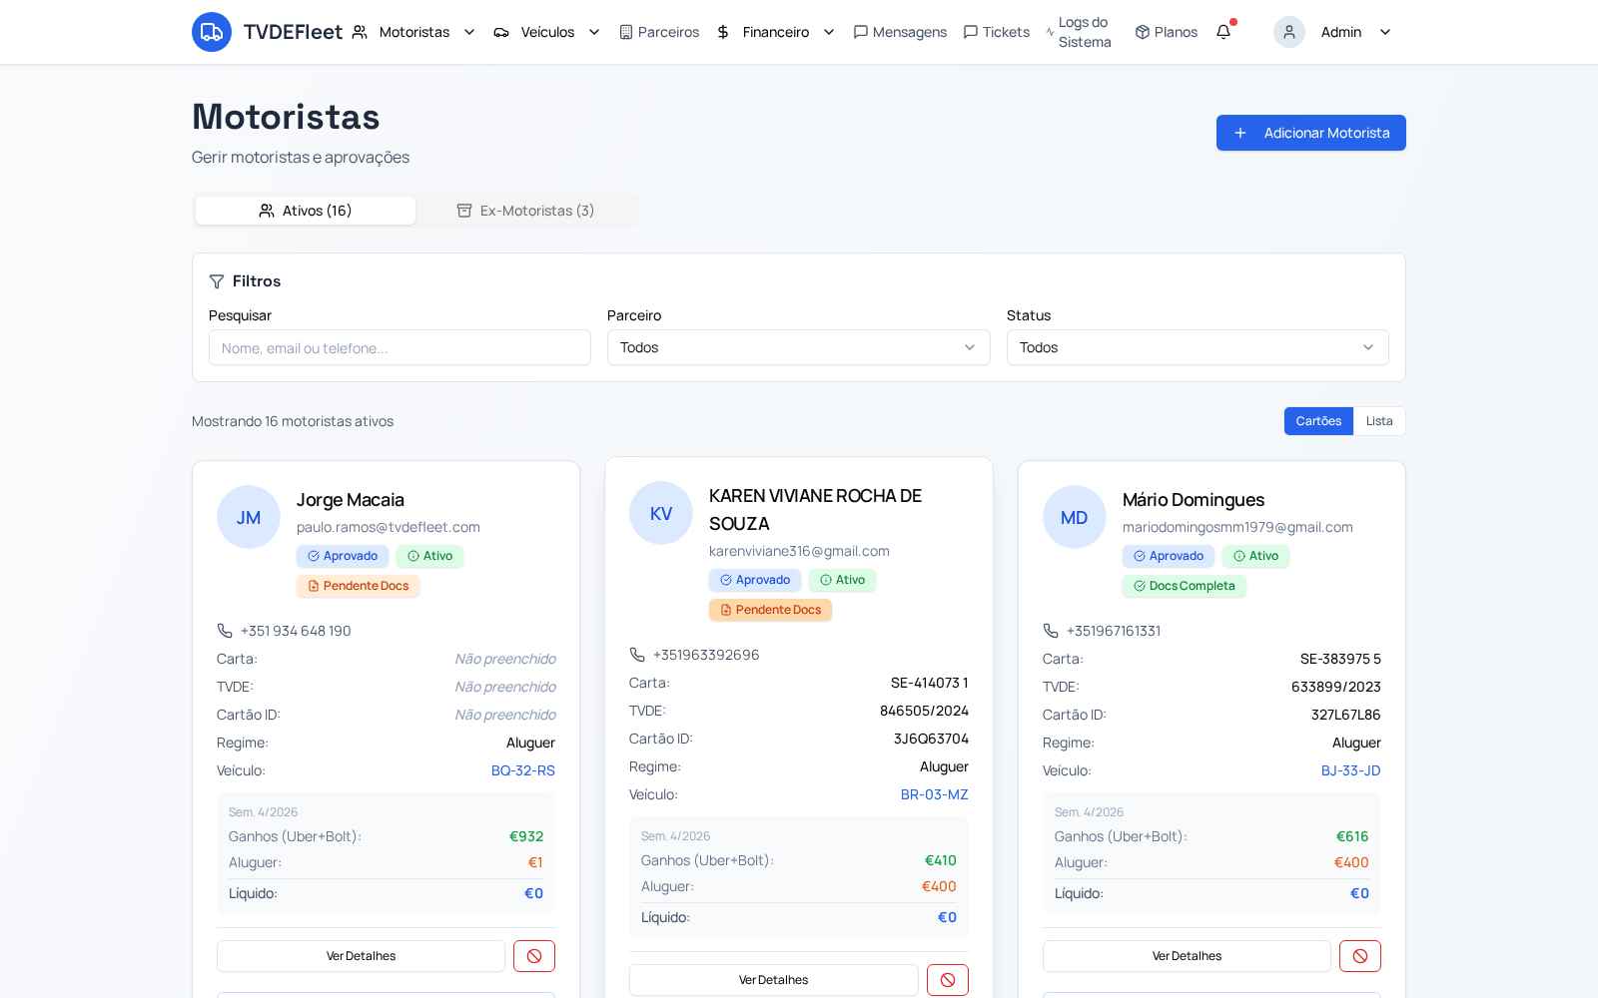Click the Mensagens speech bubble icon

coord(861,32)
